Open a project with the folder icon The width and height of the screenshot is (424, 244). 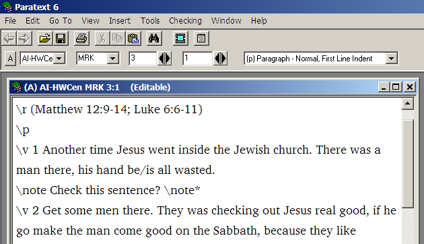point(45,38)
